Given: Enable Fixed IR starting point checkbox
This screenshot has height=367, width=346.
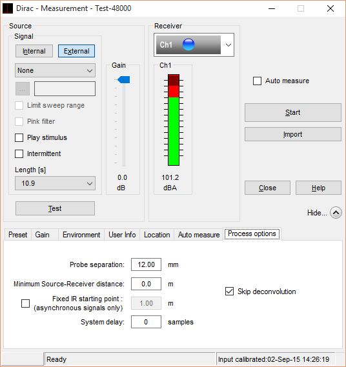Looking at the screenshot, I should (26, 303).
